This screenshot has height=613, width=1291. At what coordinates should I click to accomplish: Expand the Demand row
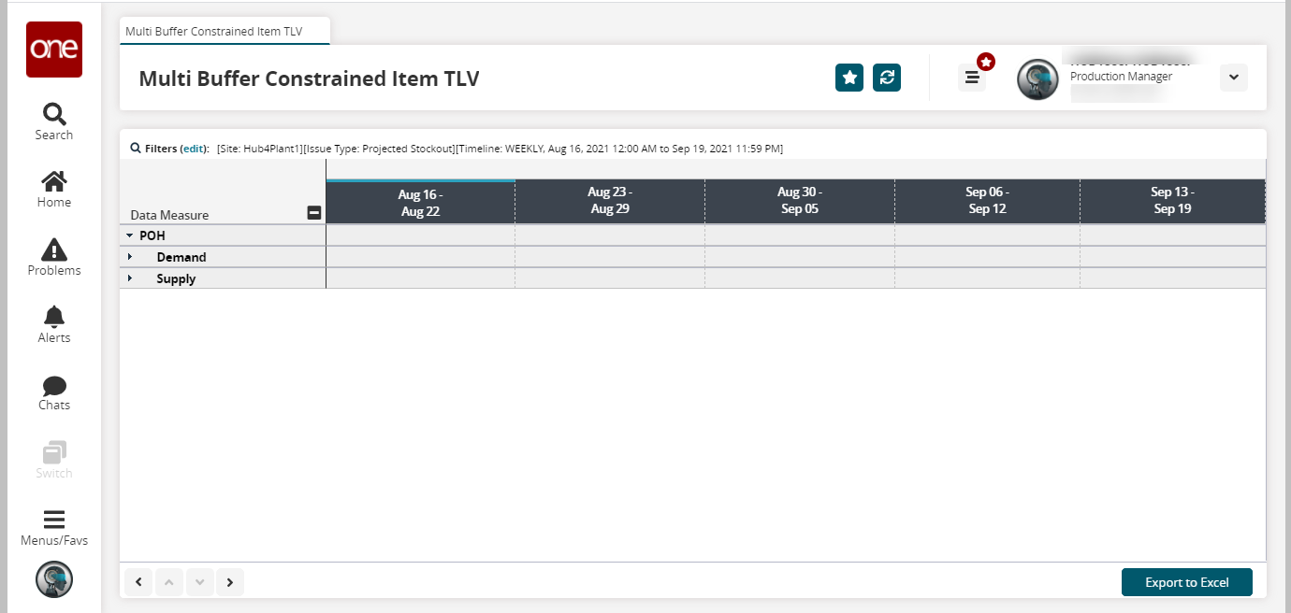tap(130, 257)
